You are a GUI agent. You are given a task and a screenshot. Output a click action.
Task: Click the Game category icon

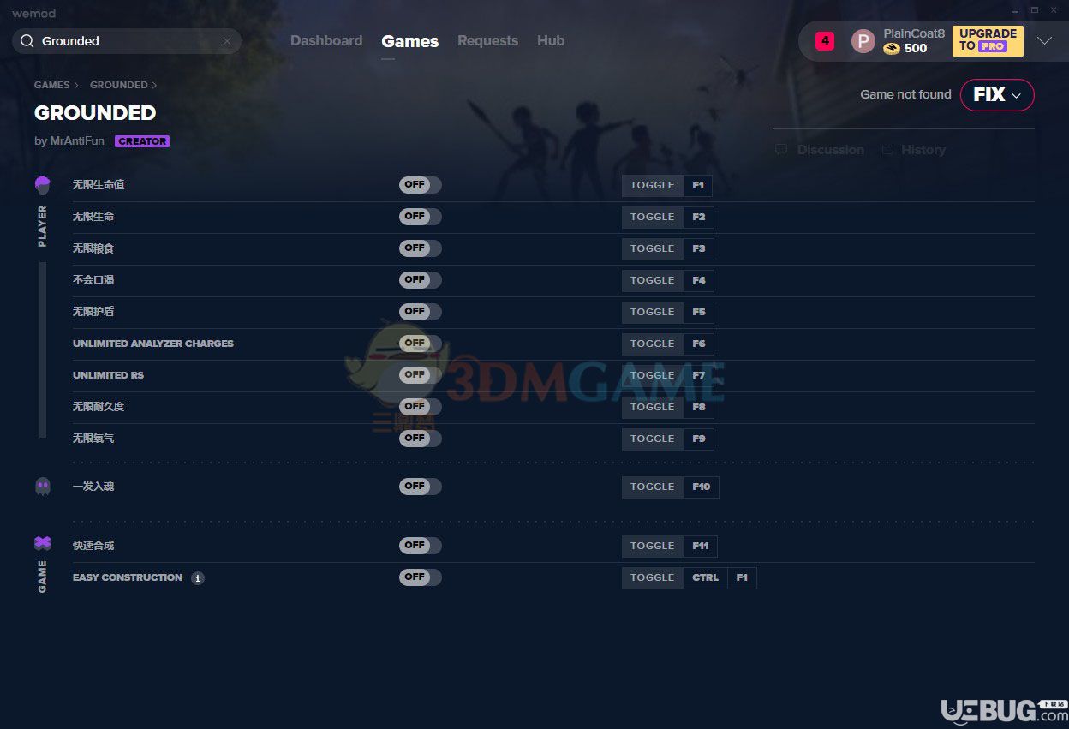pos(43,543)
